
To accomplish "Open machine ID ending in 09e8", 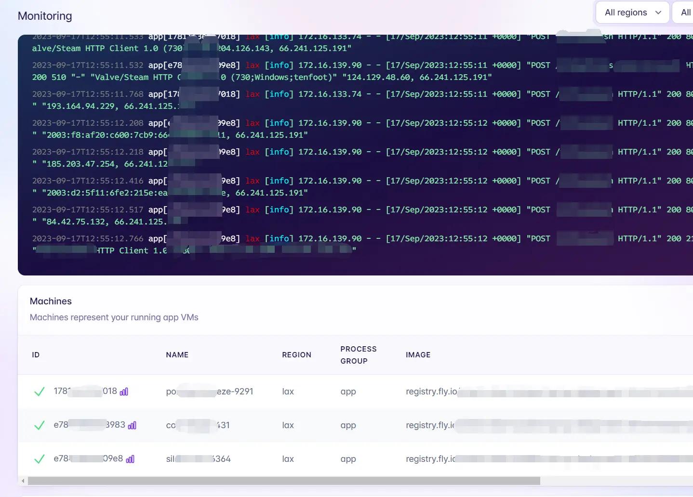I will [x=88, y=459].
